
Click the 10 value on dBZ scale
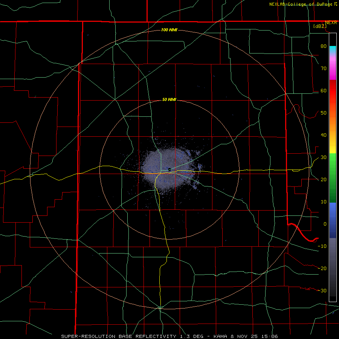click(x=324, y=202)
